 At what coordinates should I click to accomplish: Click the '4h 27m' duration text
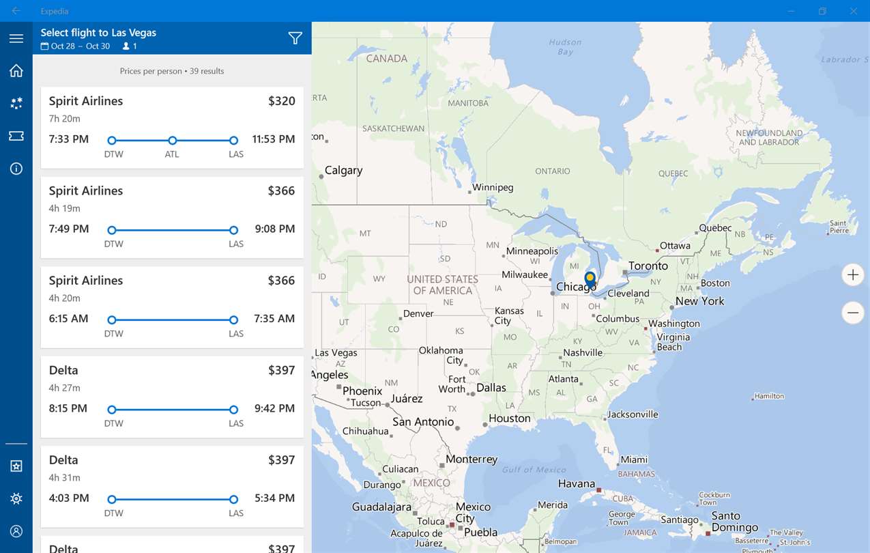tap(65, 388)
